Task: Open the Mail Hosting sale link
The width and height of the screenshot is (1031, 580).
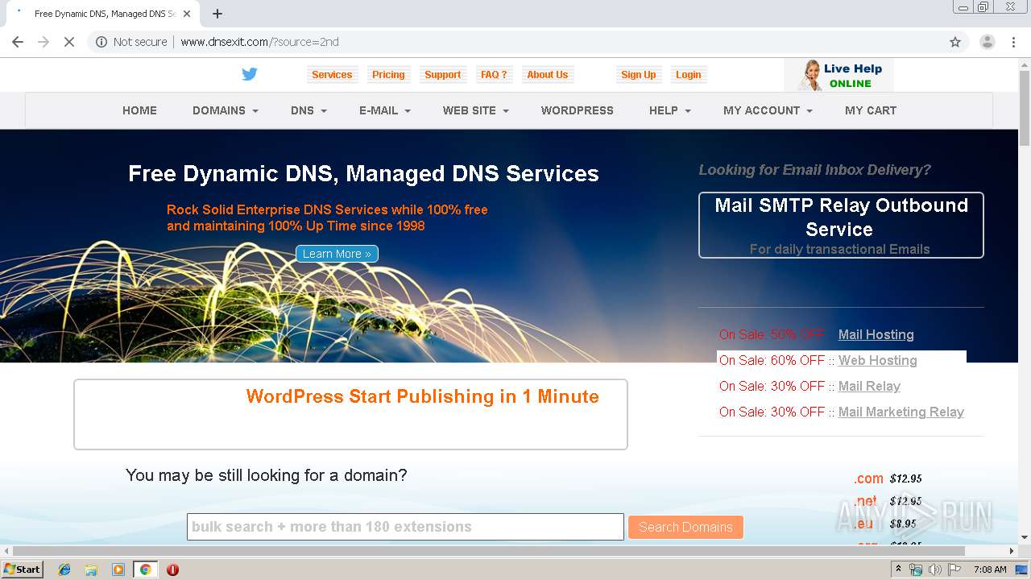Action: tap(876, 334)
